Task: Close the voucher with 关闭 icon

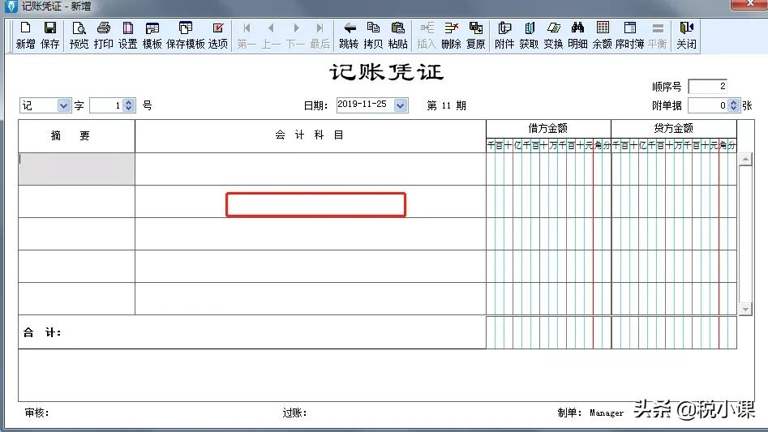Action: click(x=686, y=35)
